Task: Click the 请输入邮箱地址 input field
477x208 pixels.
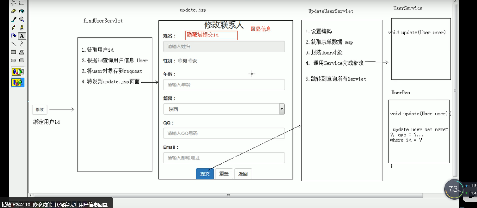Action: pos(224,158)
